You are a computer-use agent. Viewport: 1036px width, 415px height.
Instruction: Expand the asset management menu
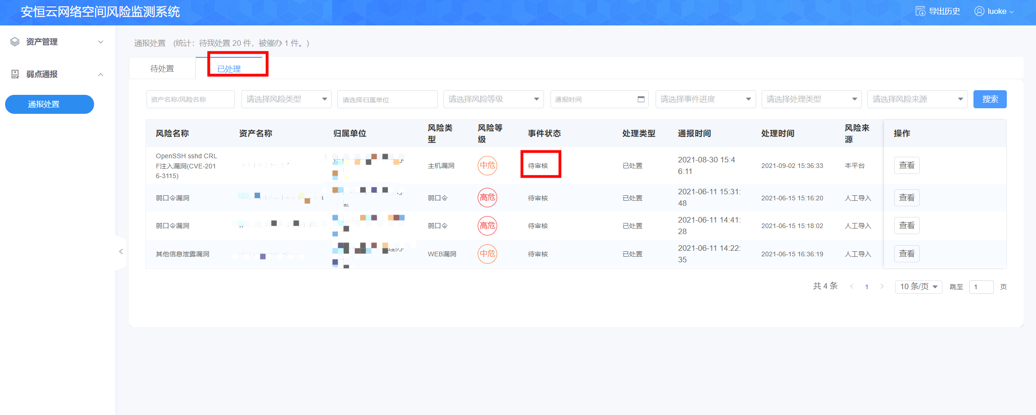(x=101, y=42)
